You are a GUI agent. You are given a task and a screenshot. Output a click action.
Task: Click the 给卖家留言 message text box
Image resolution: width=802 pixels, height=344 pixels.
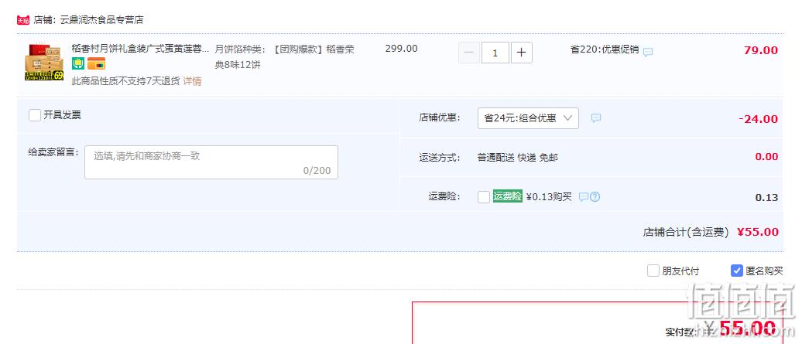coord(211,162)
